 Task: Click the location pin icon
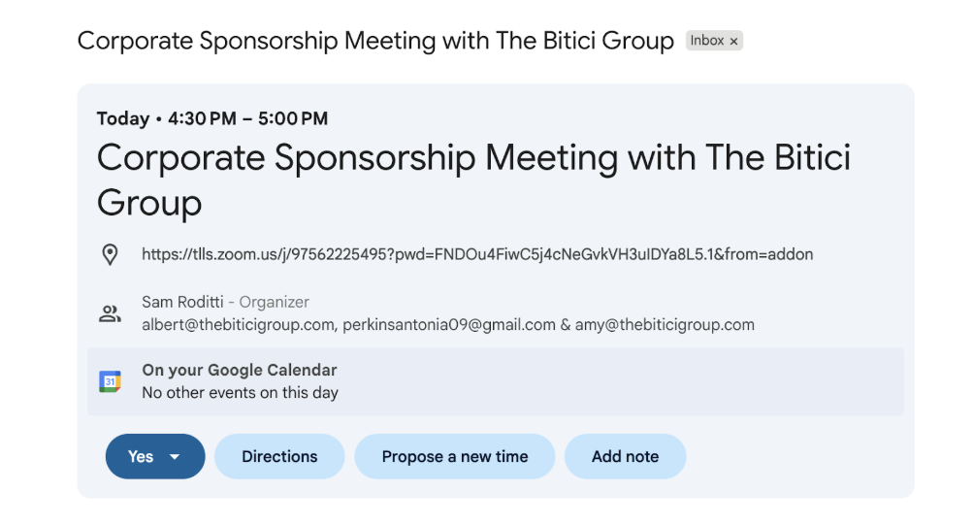point(111,255)
